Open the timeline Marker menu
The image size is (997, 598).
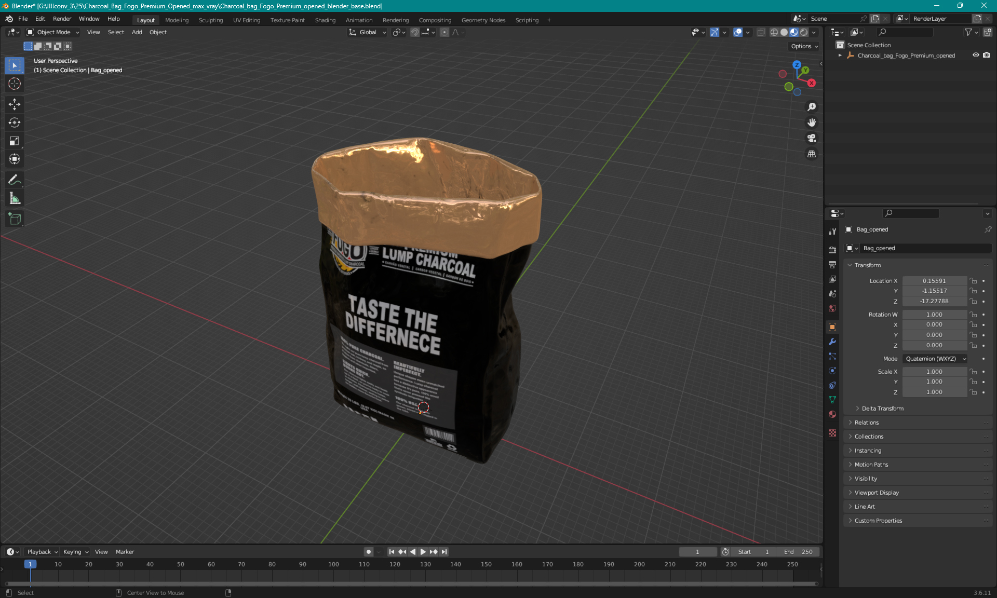click(125, 552)
